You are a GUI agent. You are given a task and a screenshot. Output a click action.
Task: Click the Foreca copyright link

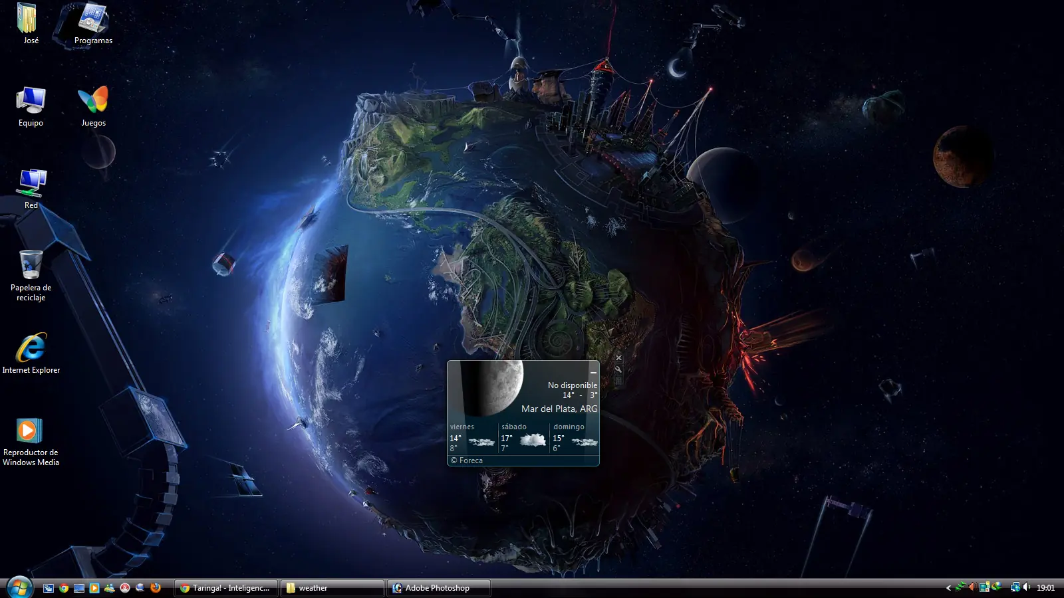pyautogui.click(x=467, y=460)
